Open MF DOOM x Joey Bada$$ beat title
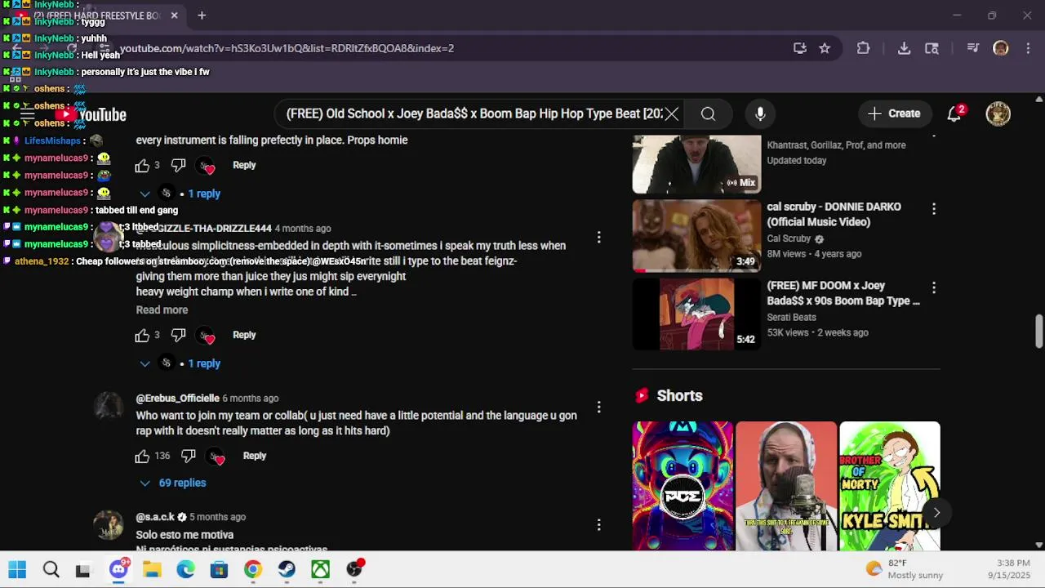 [x=843, y=293]
